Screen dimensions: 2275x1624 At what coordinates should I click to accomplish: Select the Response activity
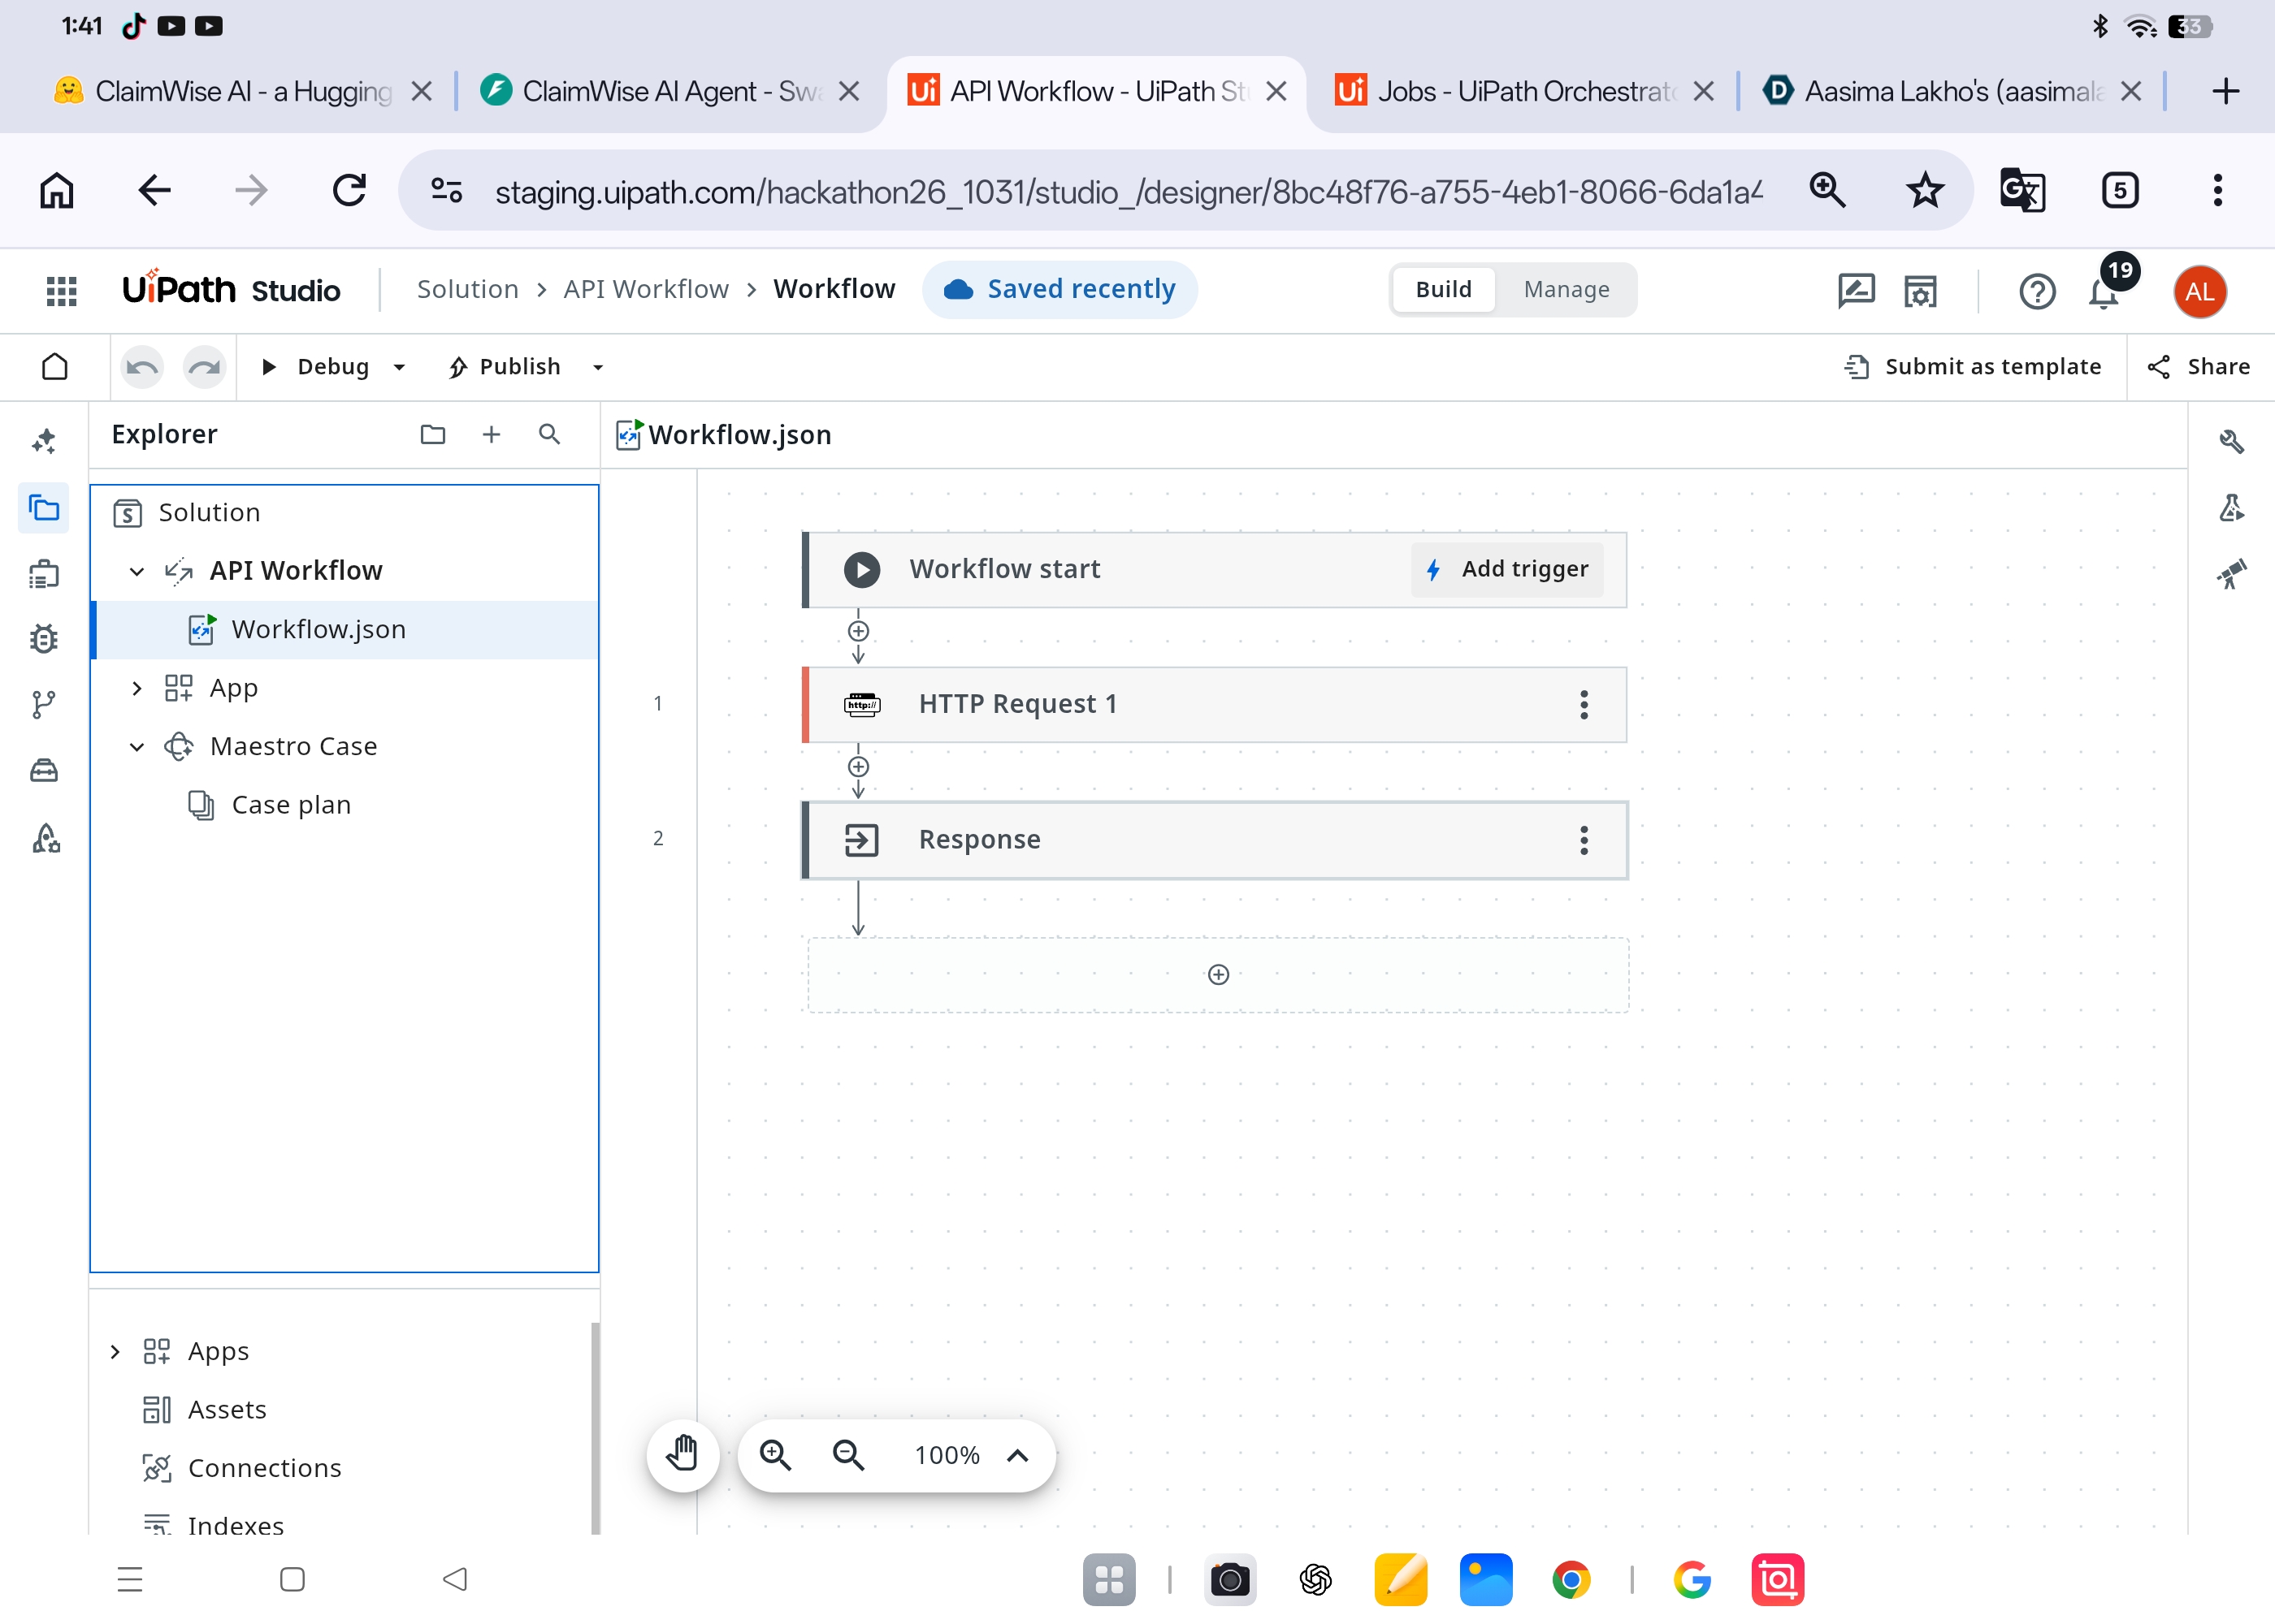(1215, 840)
